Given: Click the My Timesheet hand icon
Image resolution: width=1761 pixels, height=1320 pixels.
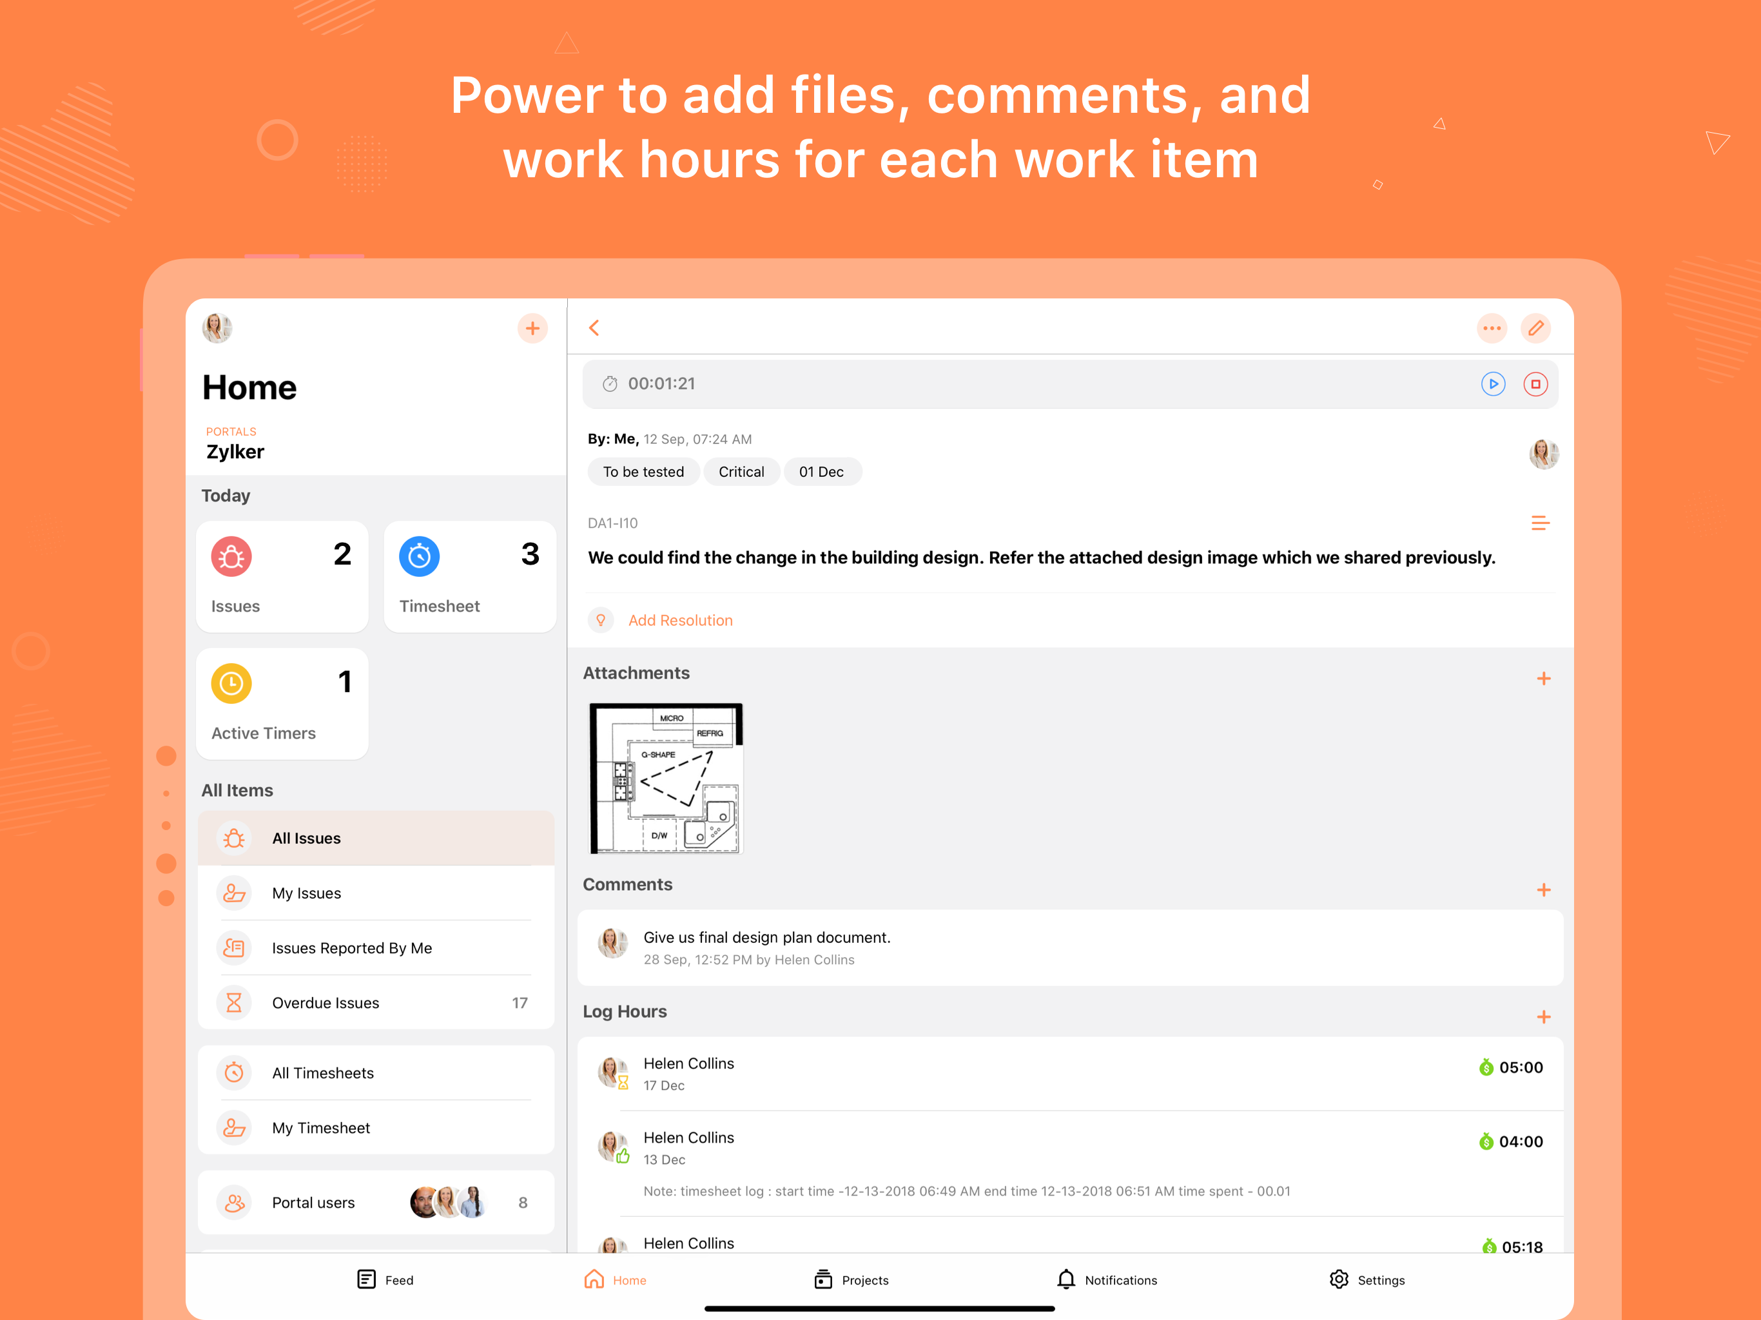Looking at the screenshot, I should tap(234, 1127).
